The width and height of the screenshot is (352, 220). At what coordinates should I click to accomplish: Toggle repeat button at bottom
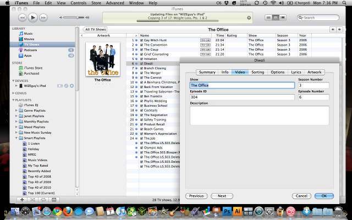tap(43, 200)
